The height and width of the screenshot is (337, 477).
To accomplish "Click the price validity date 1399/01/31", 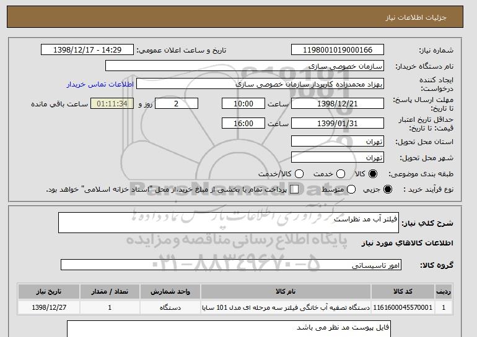I will [338, 123].
